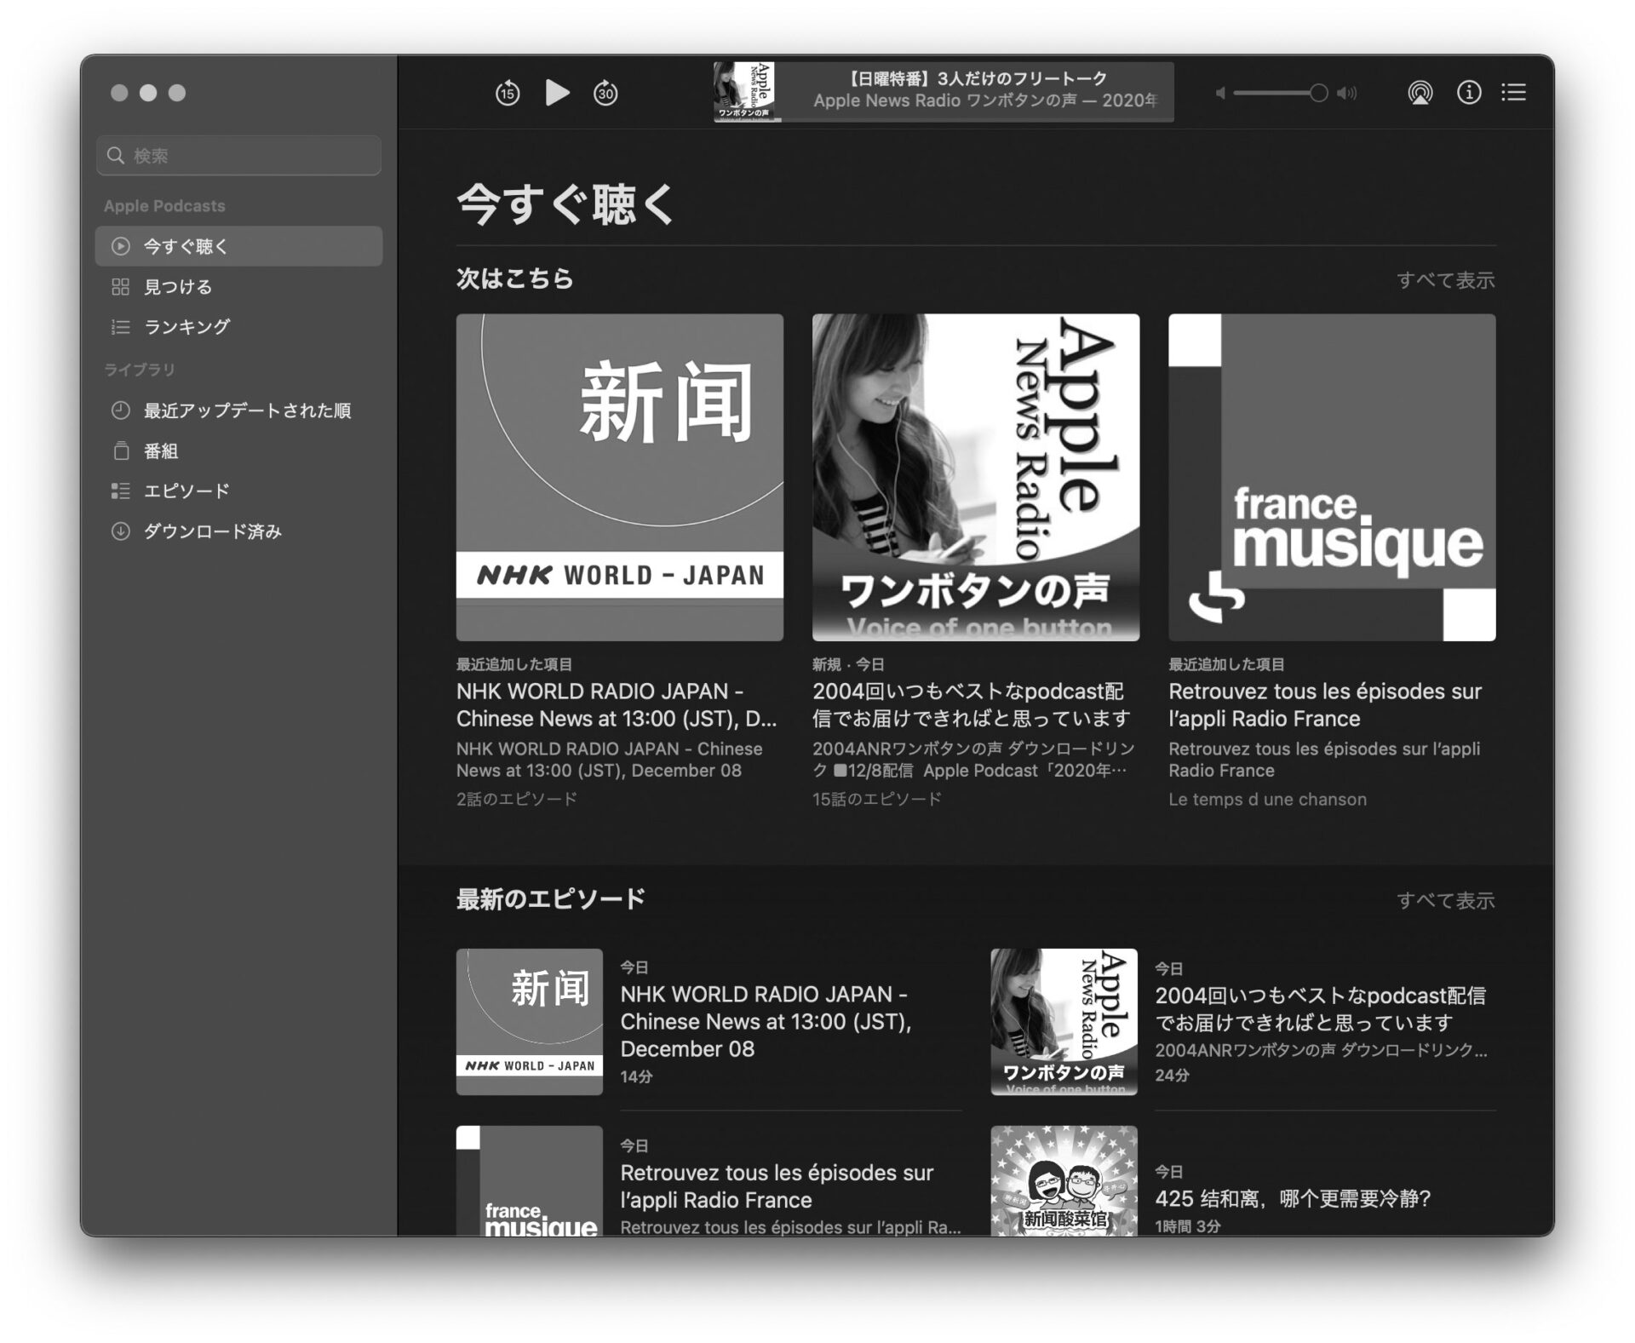Click Up Next title 2004回いつもベストなpodcast配信

click(x=972, y=704)
